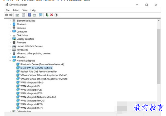Click the Back arrow toolbar icon

pyautogui.click(x=7, y=15)
